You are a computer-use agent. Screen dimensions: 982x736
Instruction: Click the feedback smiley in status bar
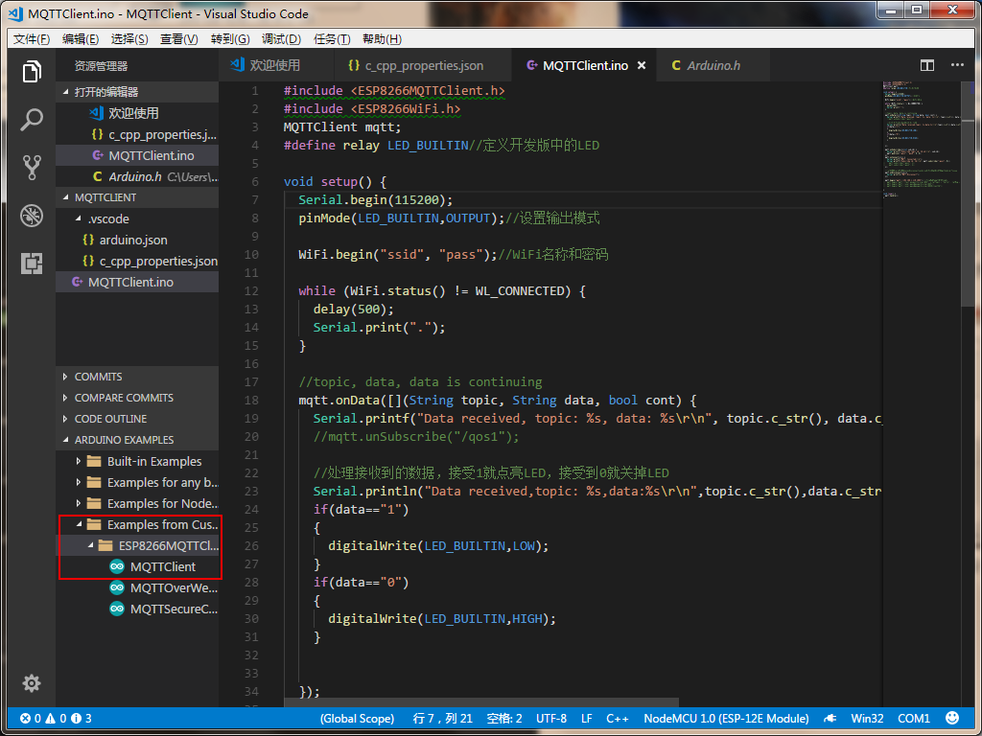952,718
